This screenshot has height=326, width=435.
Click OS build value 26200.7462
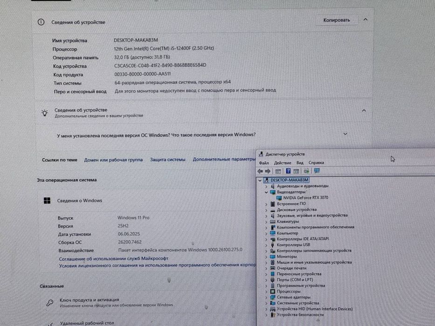[130, 242]
